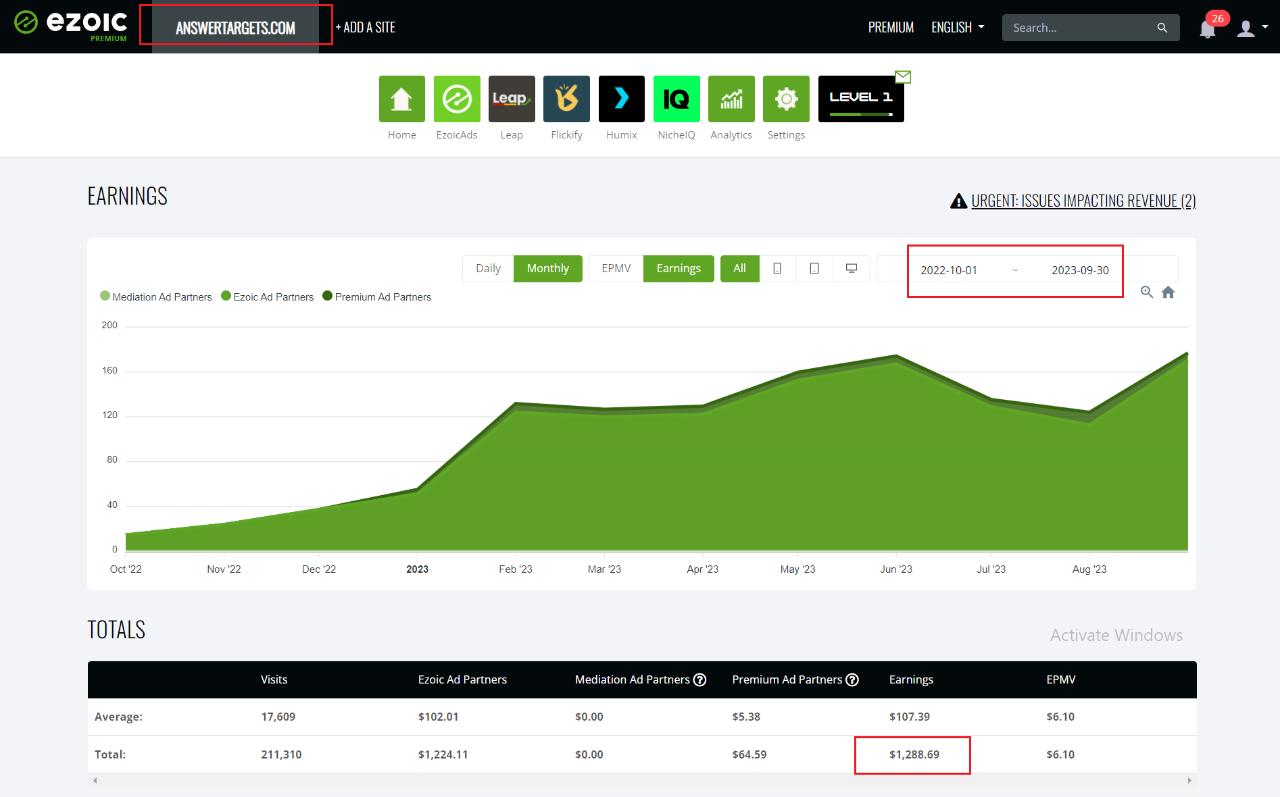Switch chart to Monthly view

[548, 268]
